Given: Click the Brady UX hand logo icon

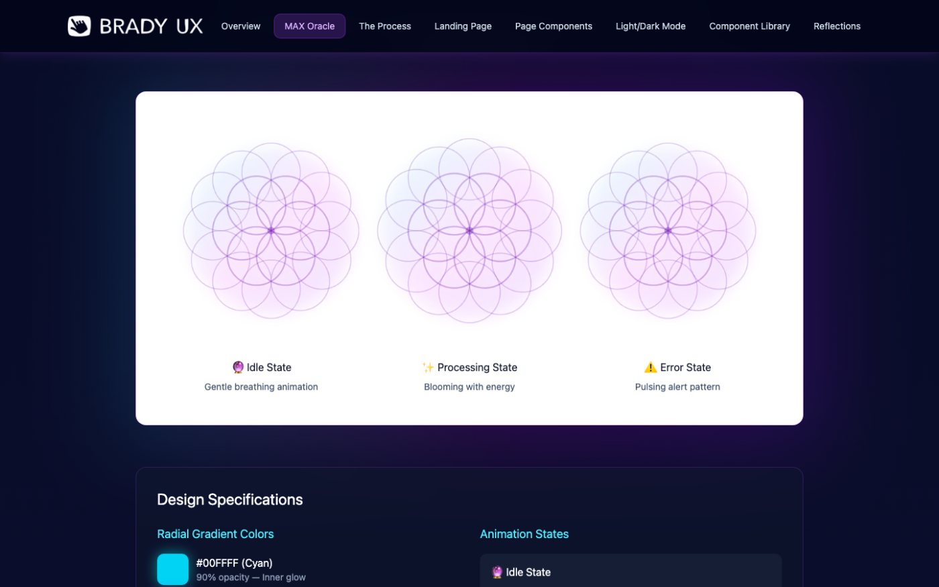Looking at the screenshot, I should click(79, 26).
